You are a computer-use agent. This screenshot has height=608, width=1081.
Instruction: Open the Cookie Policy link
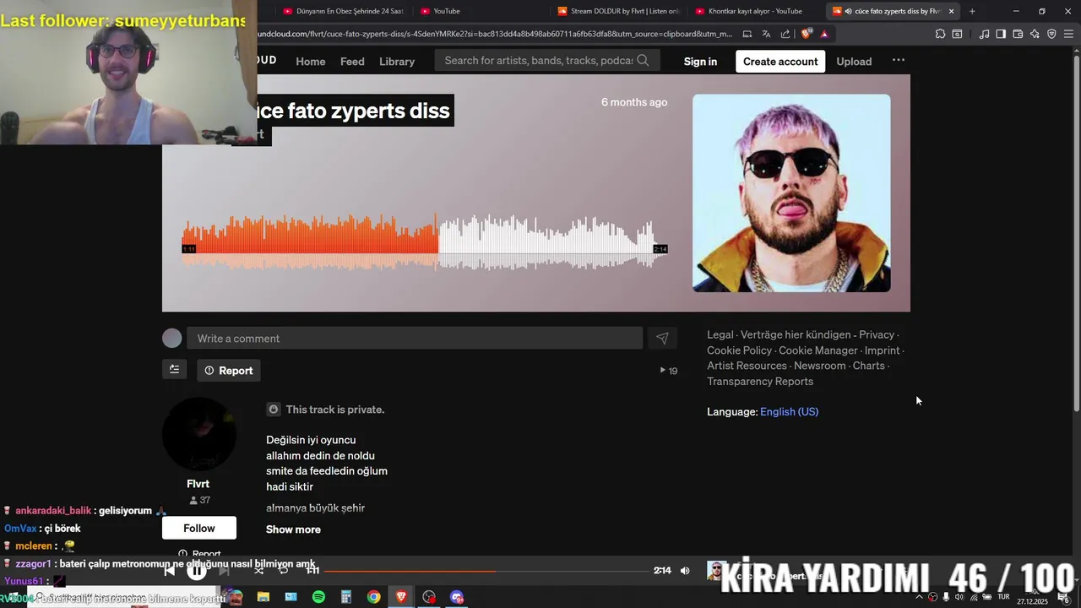[x=739, y=350]
